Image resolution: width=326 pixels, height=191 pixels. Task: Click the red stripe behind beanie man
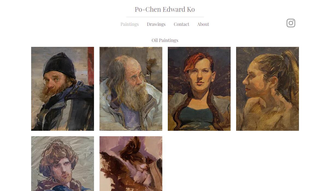tap(91, 66)
